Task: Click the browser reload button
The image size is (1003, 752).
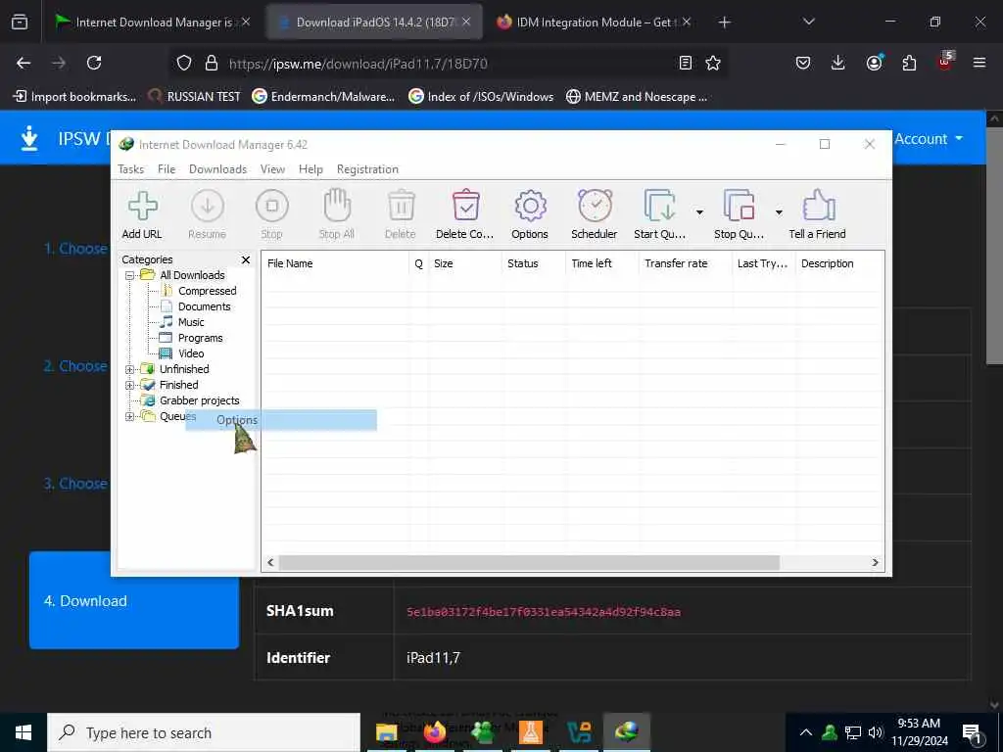Action: tap(94, 63)
